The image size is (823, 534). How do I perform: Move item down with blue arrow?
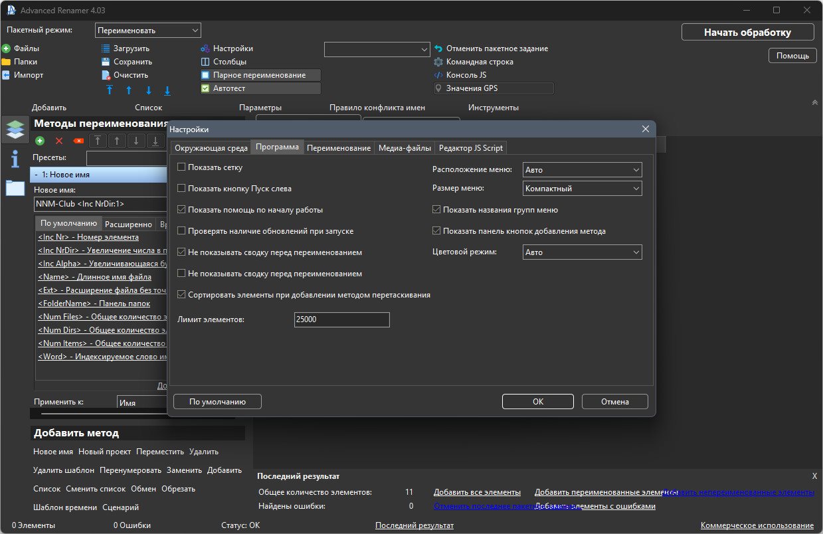(x=148, y=90)
